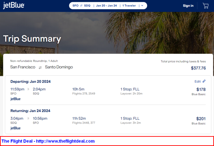Click the $201 returning fare

pos(201,119)
